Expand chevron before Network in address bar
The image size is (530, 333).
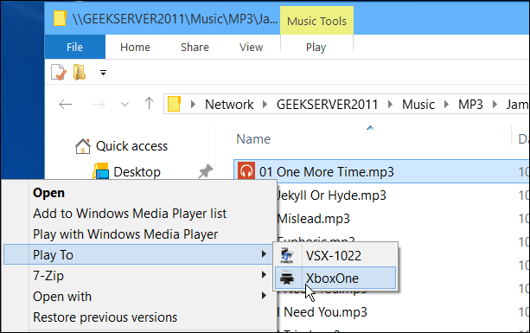(193, 105)
